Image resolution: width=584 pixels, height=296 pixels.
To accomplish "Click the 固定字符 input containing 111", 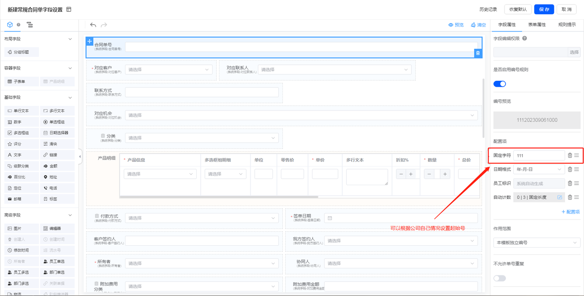I will click(539, 156).
